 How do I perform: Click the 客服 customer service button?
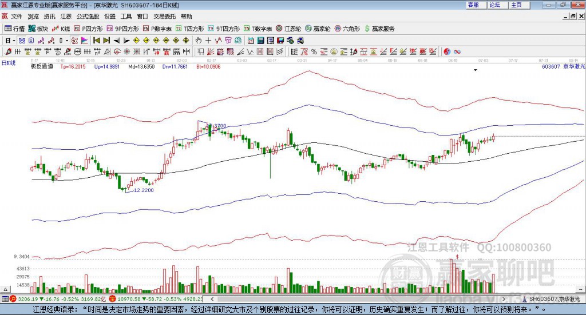point(473,5)
